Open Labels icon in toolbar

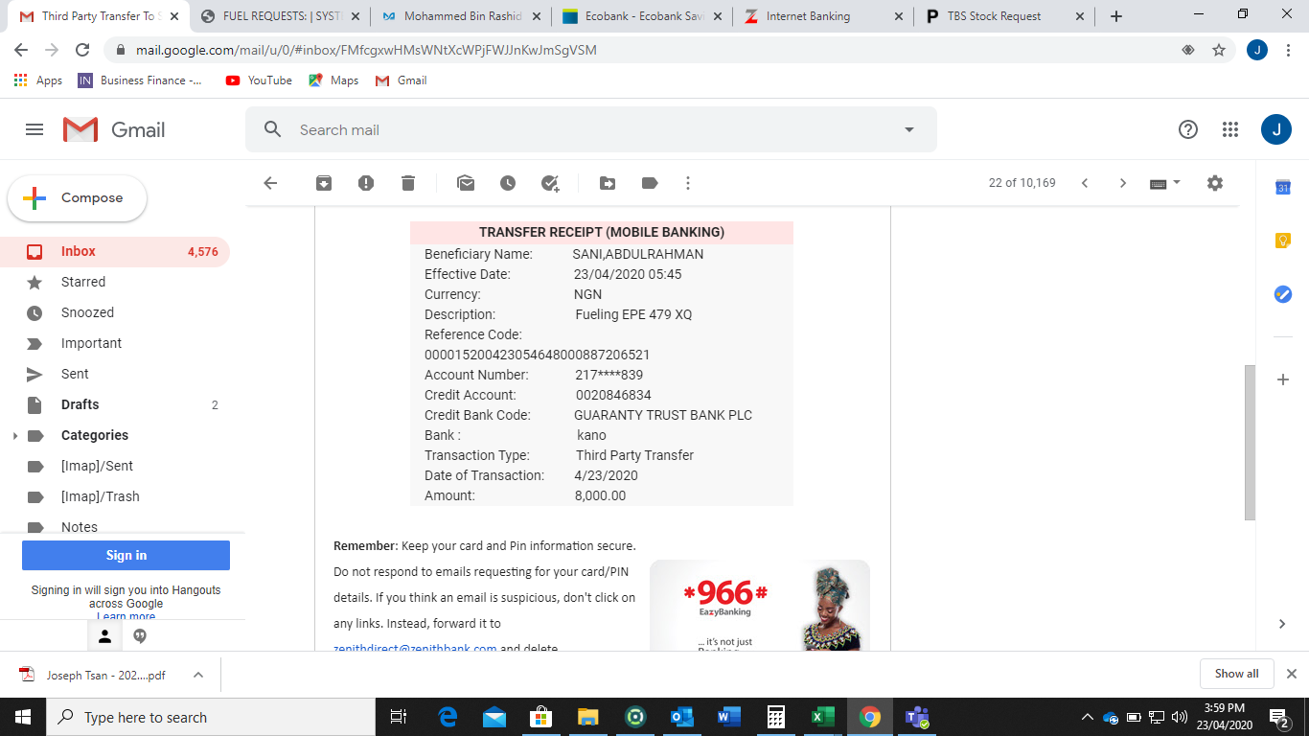tap(650, 183)
